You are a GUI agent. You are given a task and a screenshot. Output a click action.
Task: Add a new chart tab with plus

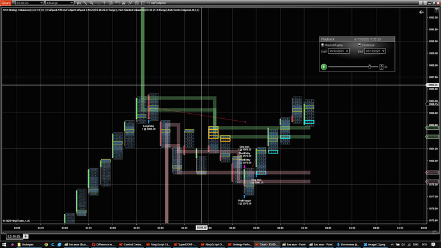coord(26,236)
